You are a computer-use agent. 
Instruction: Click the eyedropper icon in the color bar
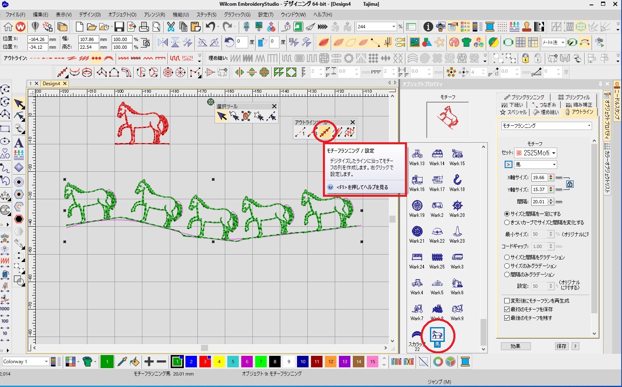(x=122, y=362)
